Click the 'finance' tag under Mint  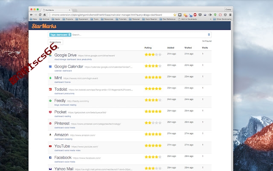pyautogui.click(x=67, y=82)
